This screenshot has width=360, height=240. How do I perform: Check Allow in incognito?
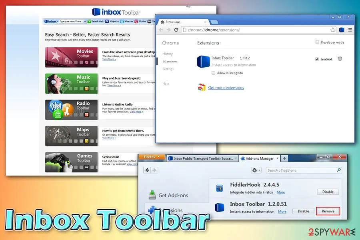pos(213,73)
